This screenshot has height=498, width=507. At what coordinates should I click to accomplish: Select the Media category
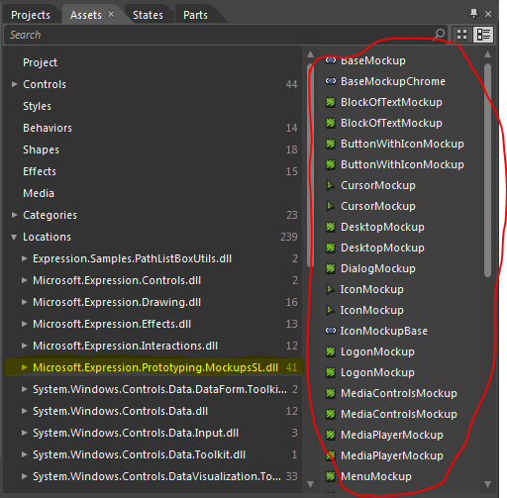[x=39, y=193]
